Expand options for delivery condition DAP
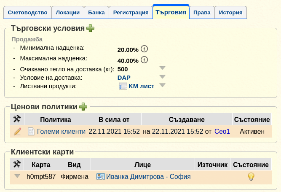Image resolution: width=281 pixels, height=192 pixels. point(162,77)
